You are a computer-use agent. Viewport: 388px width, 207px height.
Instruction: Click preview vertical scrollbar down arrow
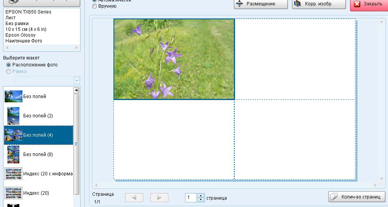(381, 179)
